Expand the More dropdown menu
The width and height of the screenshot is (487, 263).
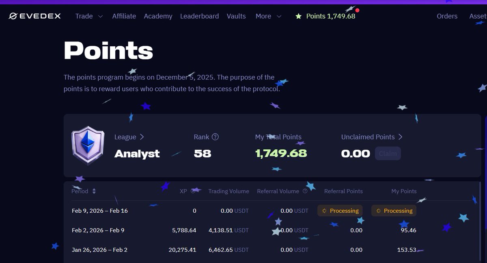coord(268,16)
